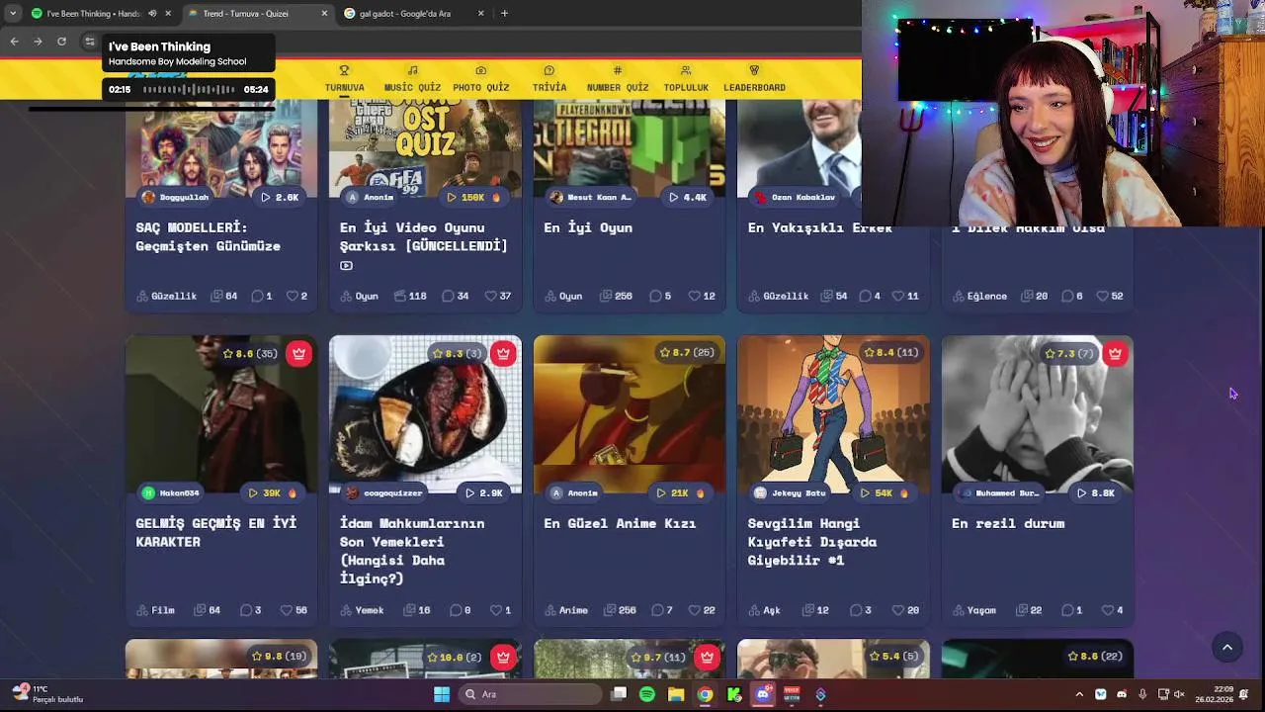This screenshot has width=1265, height=712.
Task: Open author Boggyullah's profile
Action: pos(176,197)
